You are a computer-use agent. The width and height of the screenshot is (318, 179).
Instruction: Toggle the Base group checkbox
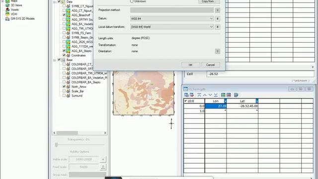pyautogui.click(x=59, y=60)
